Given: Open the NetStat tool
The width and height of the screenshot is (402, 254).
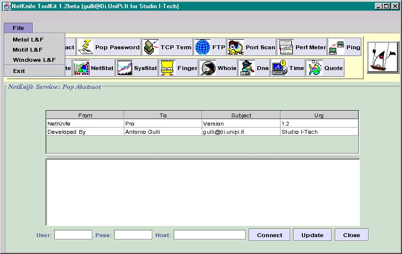Looking at the screenshot, I should click(94, 68).
